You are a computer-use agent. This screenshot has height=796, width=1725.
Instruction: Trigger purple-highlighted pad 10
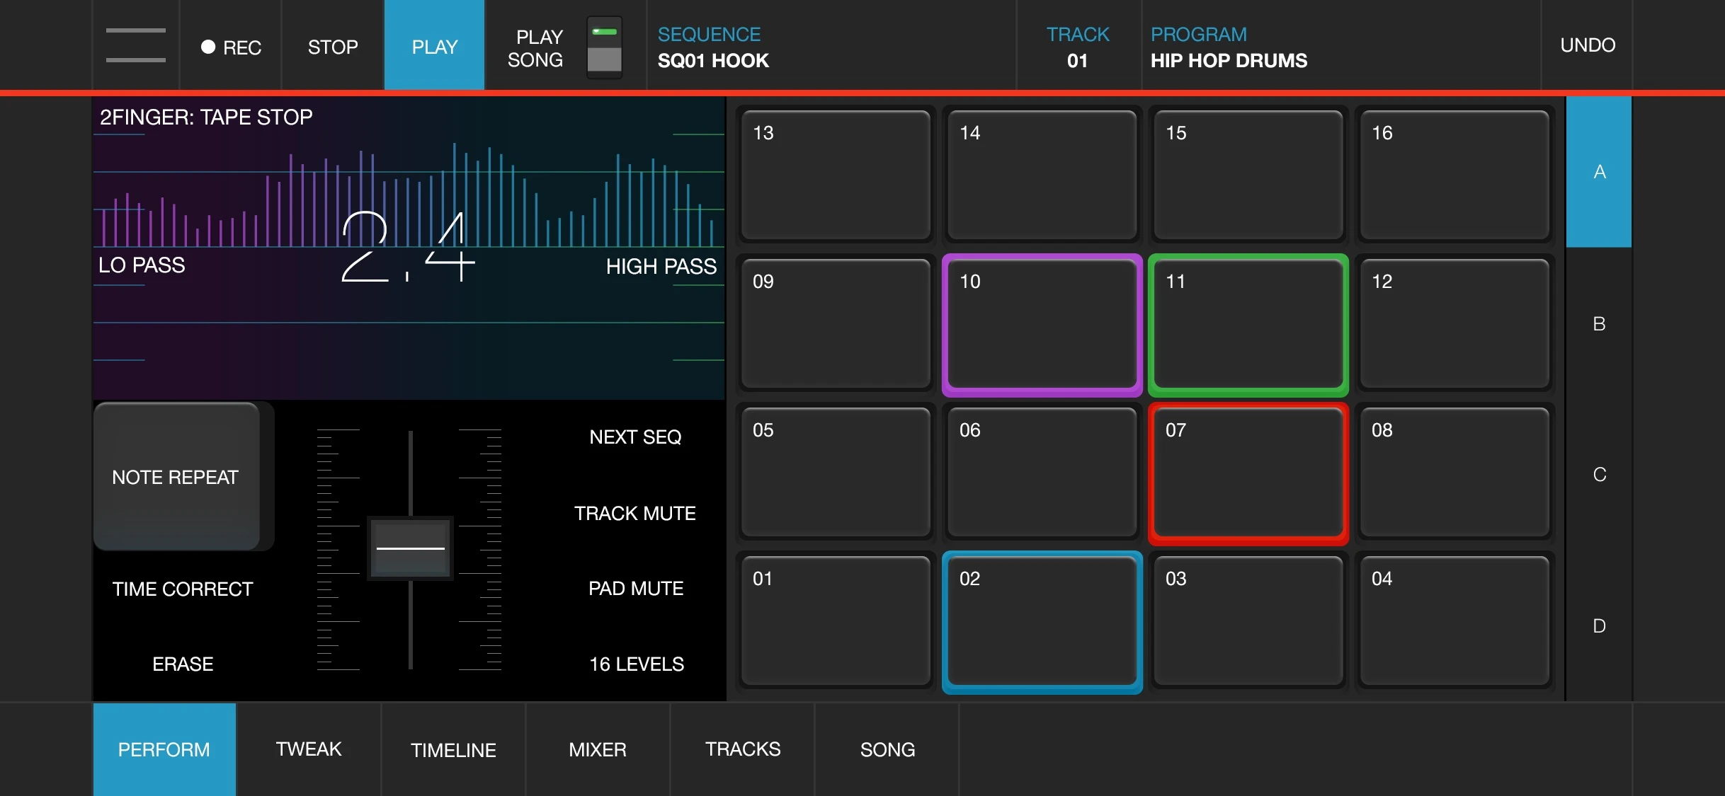click(x=1042, y=324)
